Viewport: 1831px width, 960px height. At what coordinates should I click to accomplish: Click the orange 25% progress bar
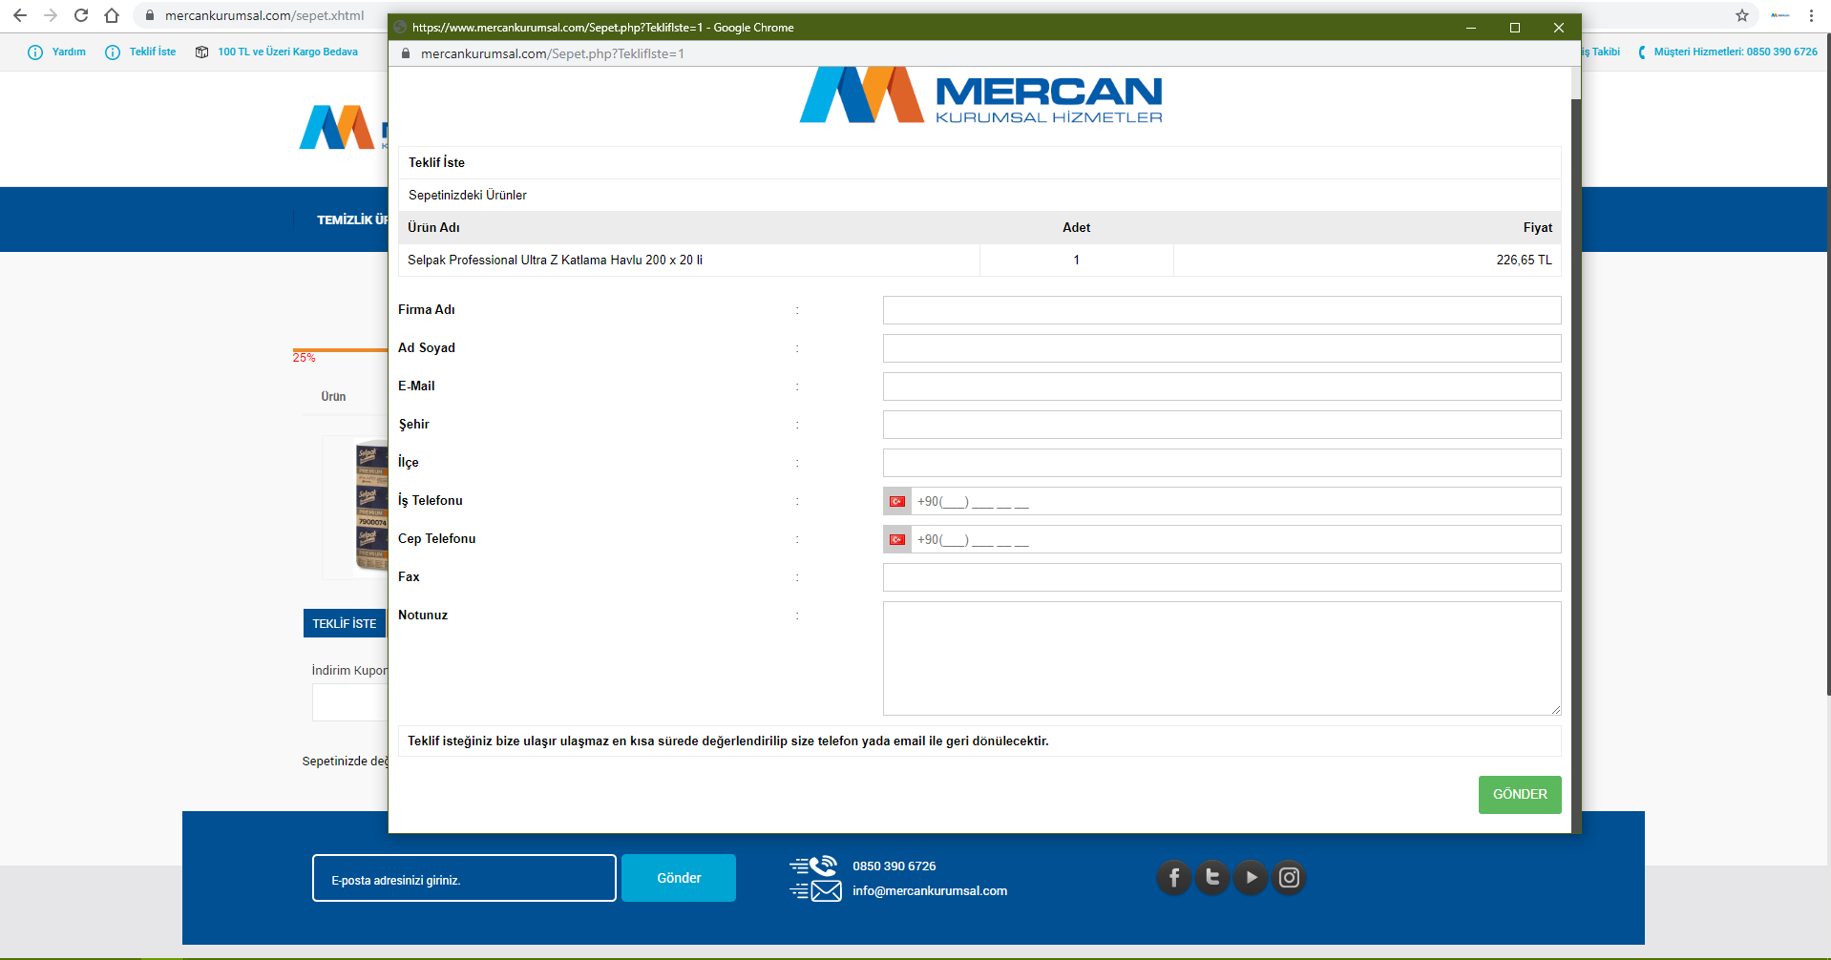click(340, 350)
